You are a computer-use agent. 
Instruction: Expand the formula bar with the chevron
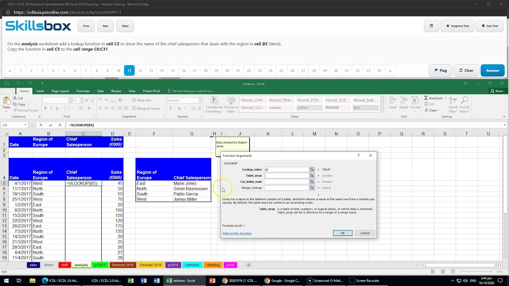505,125
